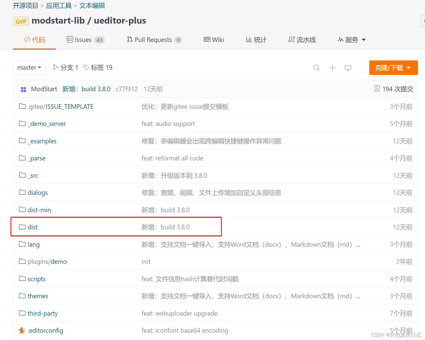Click the _src folder icon
This screenshot has width=425, height=340.
[22, 175]
